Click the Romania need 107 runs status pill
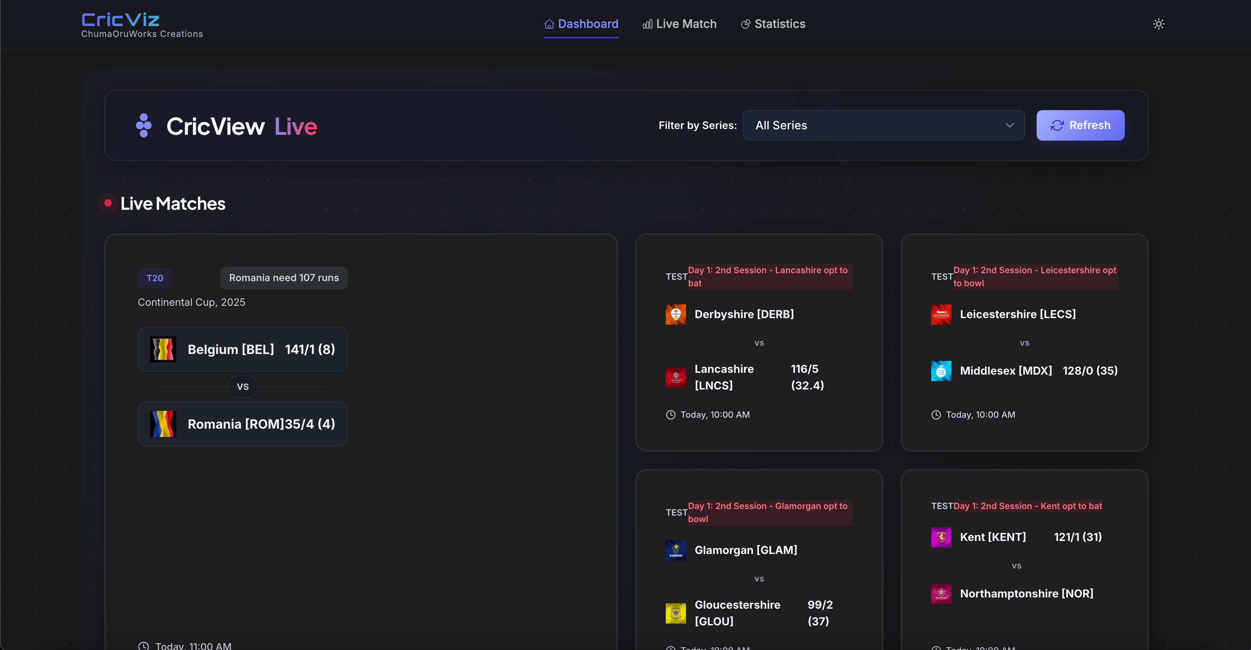The height and width of the screenshot is (650, 1251). [284, 278]
